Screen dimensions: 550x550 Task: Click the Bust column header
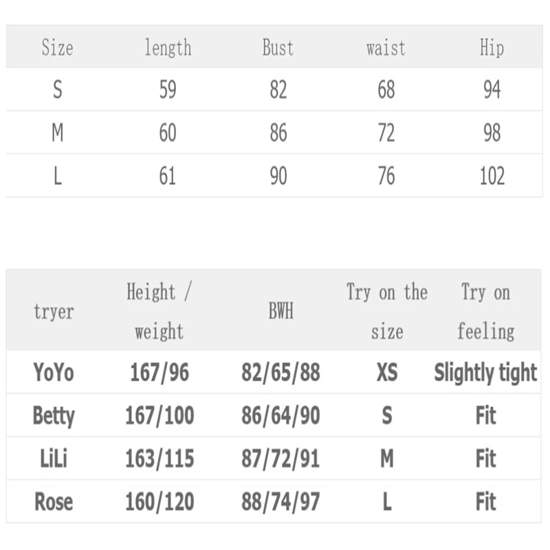point(278,48)
